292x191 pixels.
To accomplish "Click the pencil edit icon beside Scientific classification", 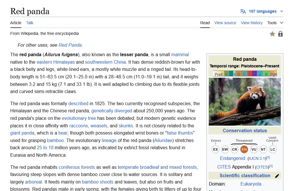I will pos(277,176).
